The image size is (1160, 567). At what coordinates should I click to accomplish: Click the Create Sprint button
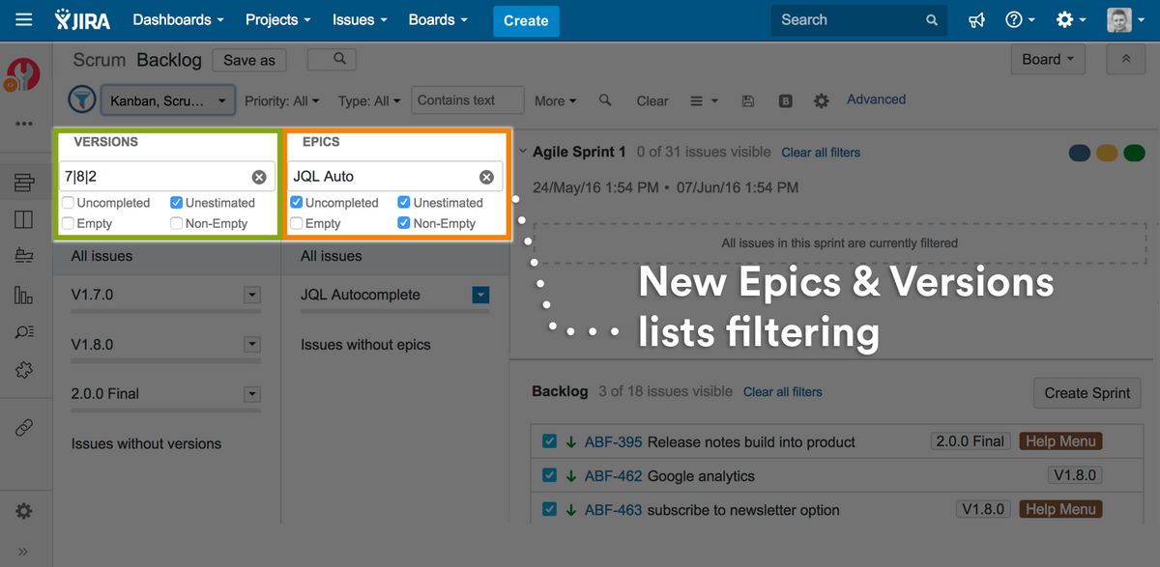[x=1087, y=393]
